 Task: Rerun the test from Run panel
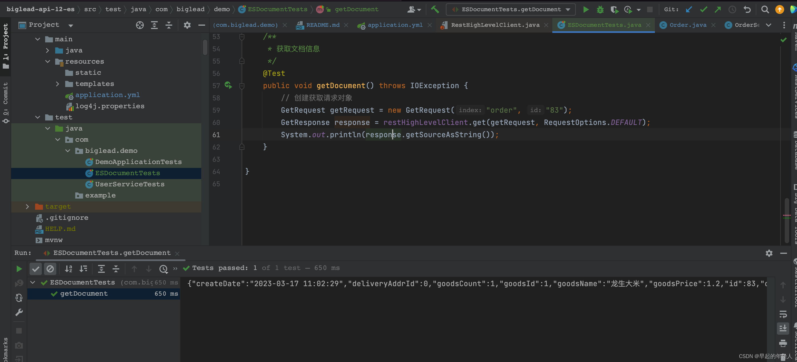(19, 269)
